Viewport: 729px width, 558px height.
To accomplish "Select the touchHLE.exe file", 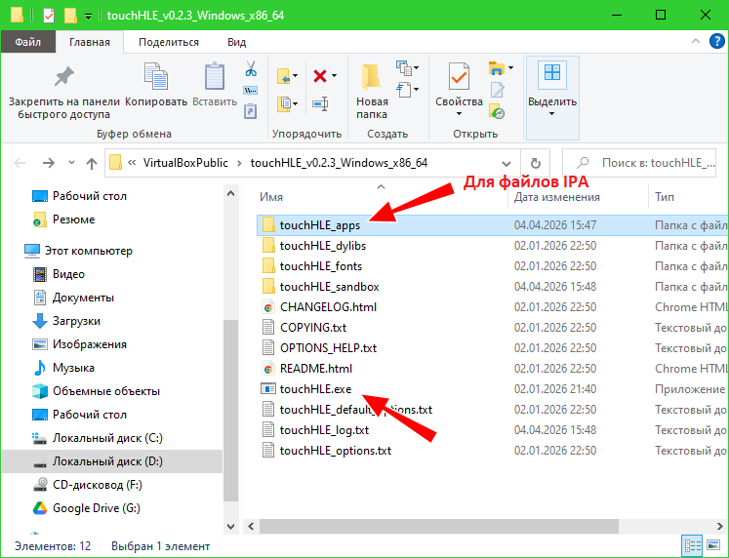I will pyautogui.click(x=315, y=389).
